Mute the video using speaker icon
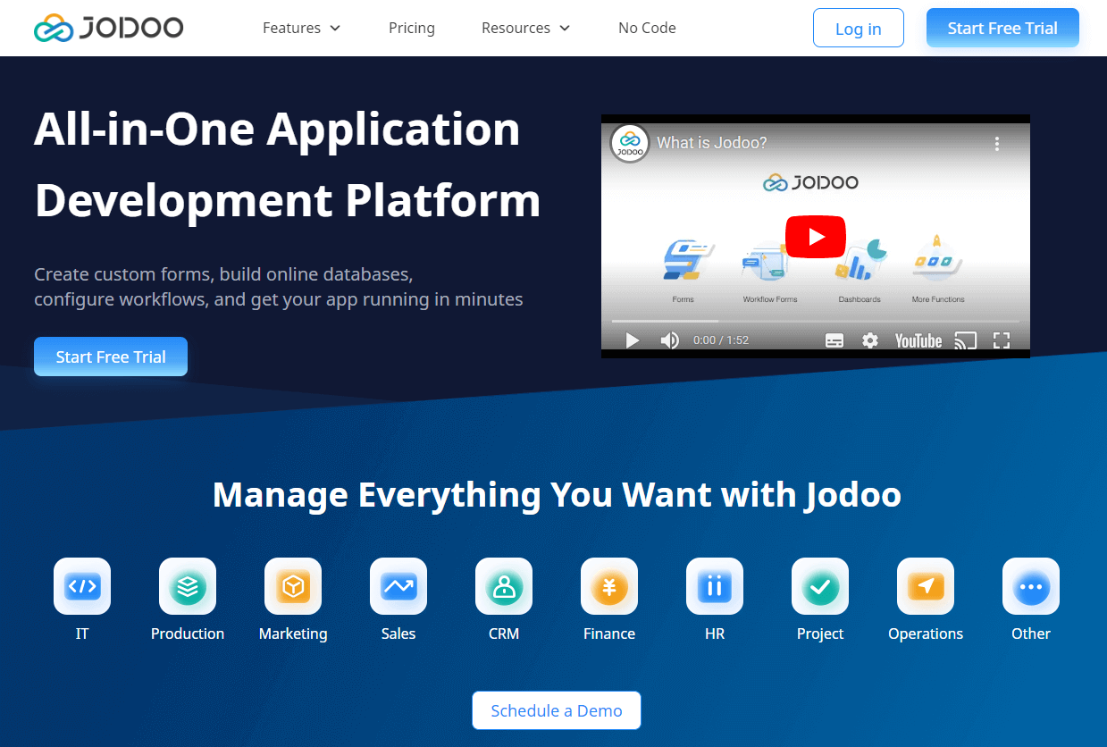 (x=669, y=340)
